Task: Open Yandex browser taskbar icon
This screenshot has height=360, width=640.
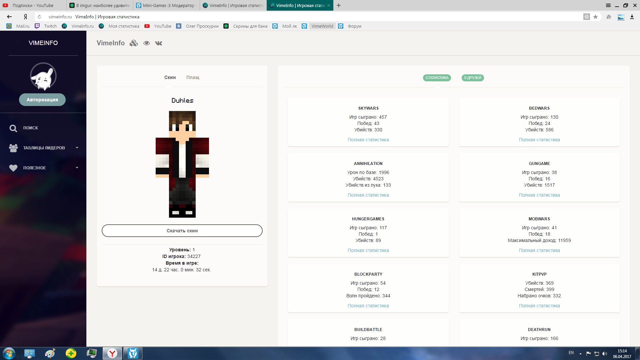Action: coord(112,353)
